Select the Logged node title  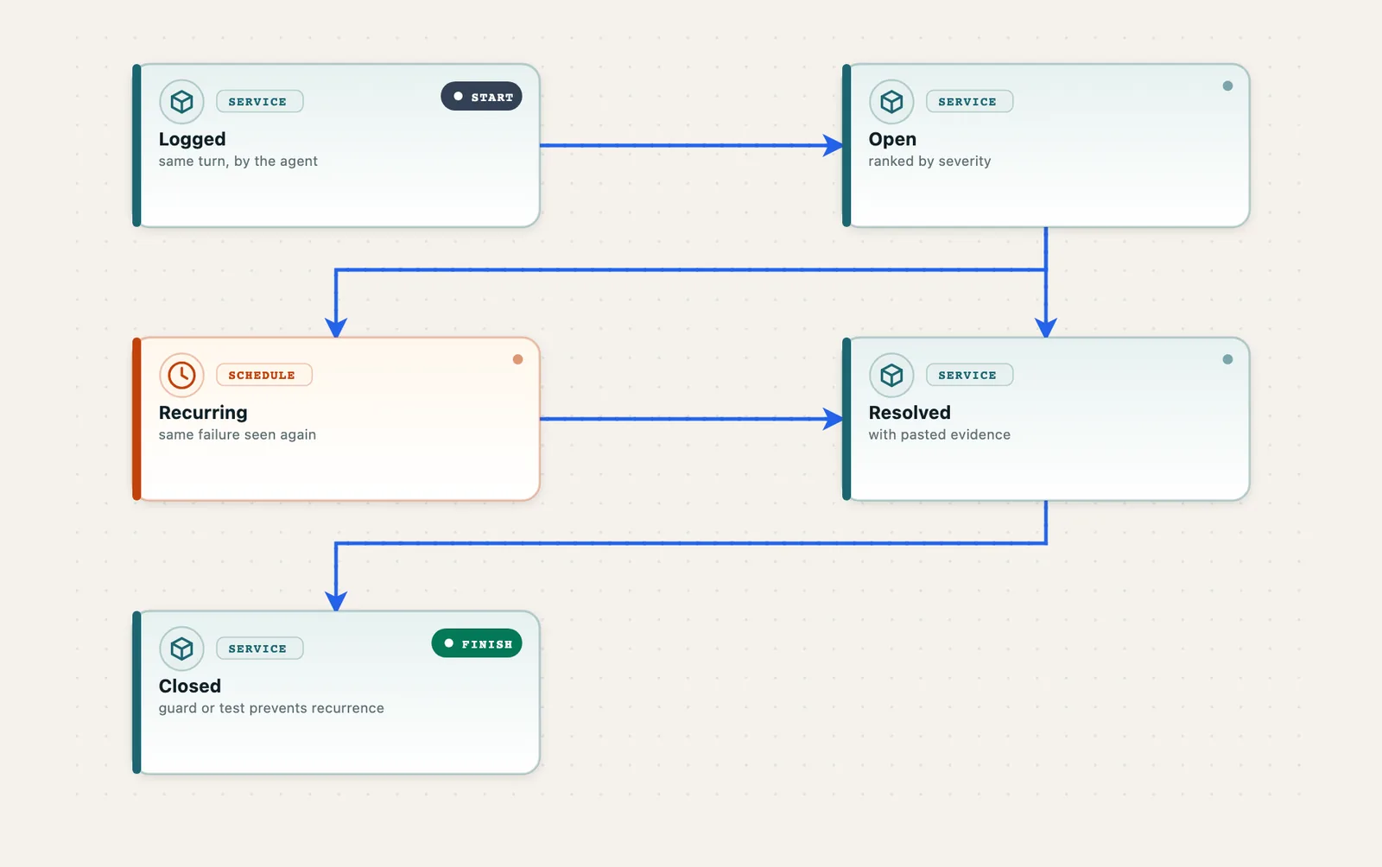tap(192, 139)
